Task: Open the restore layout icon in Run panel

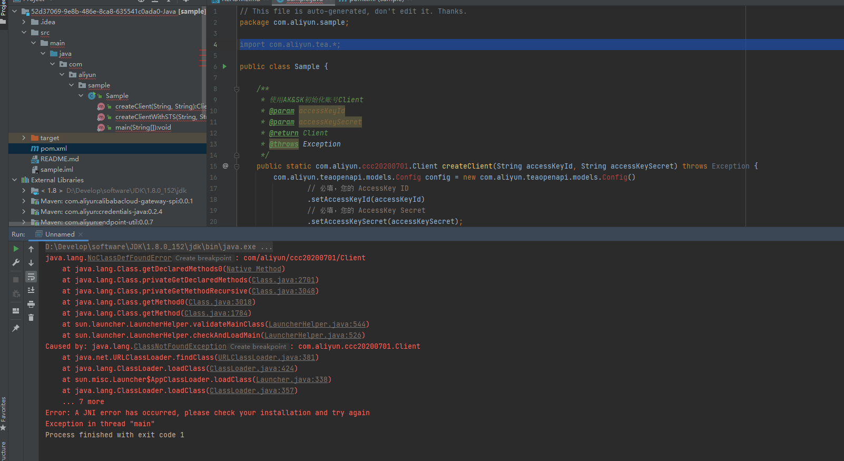Action: pyautogui.click(x=16, y=311)
